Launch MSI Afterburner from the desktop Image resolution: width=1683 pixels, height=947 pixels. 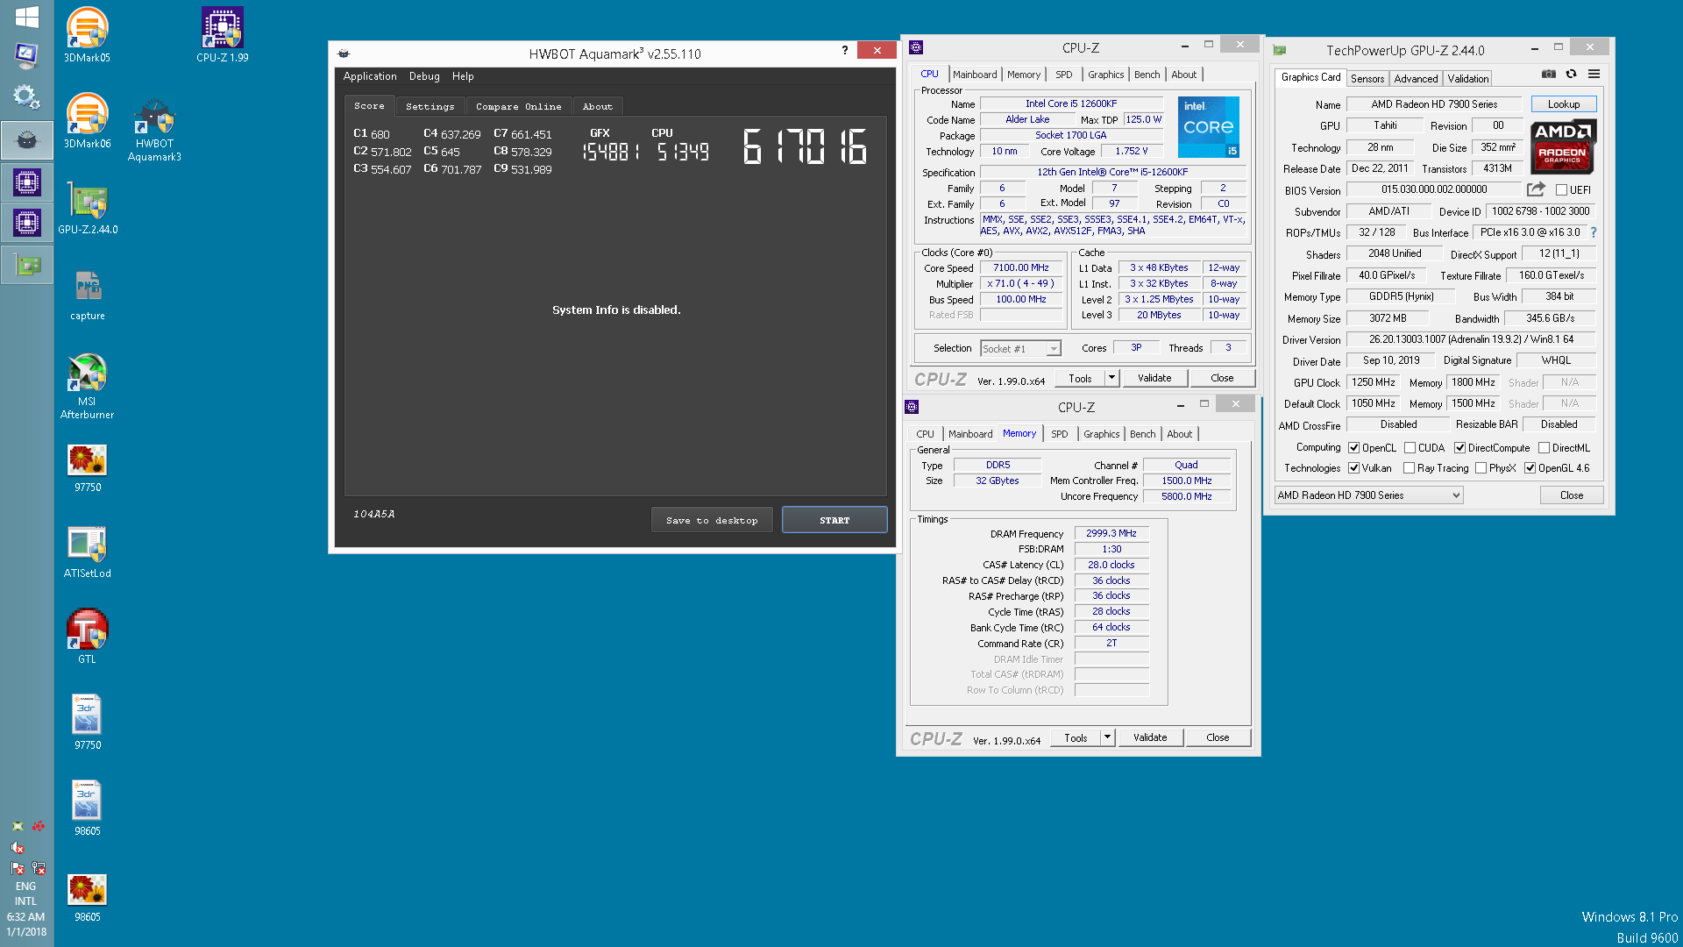87,386
